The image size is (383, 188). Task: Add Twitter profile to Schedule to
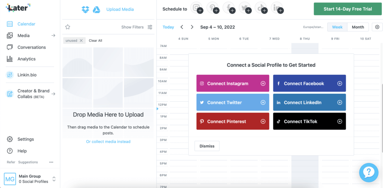click(x=245, y=8)
